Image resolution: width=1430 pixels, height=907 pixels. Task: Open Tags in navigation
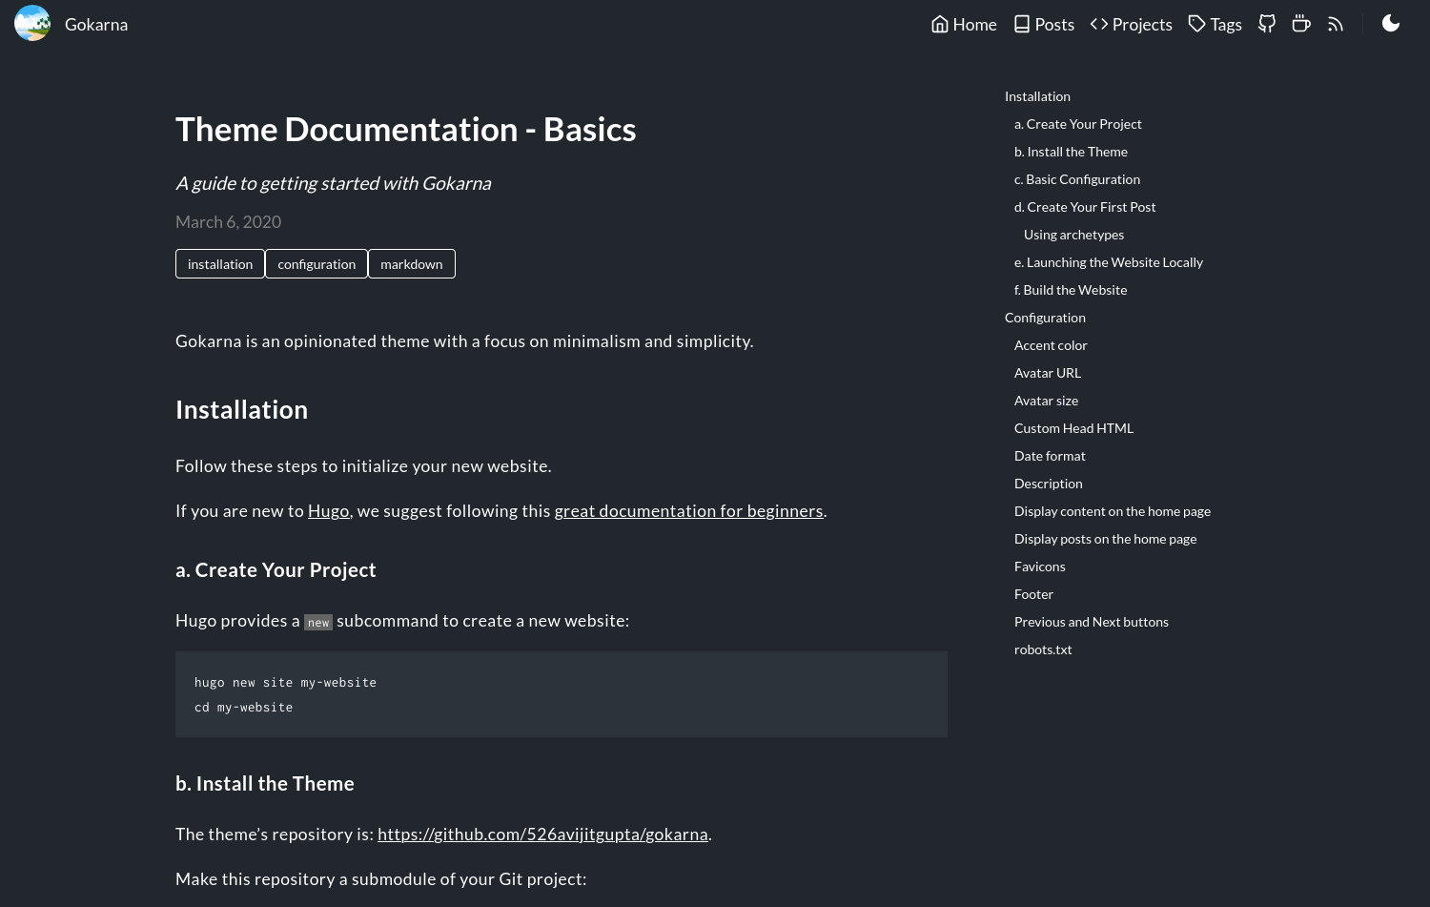coord(1215,24)
